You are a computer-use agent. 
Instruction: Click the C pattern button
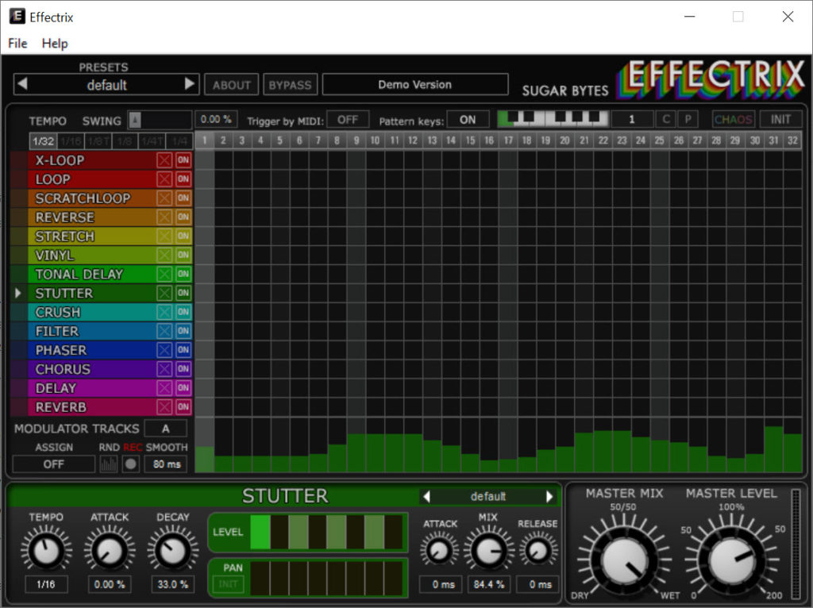point(666,120)
